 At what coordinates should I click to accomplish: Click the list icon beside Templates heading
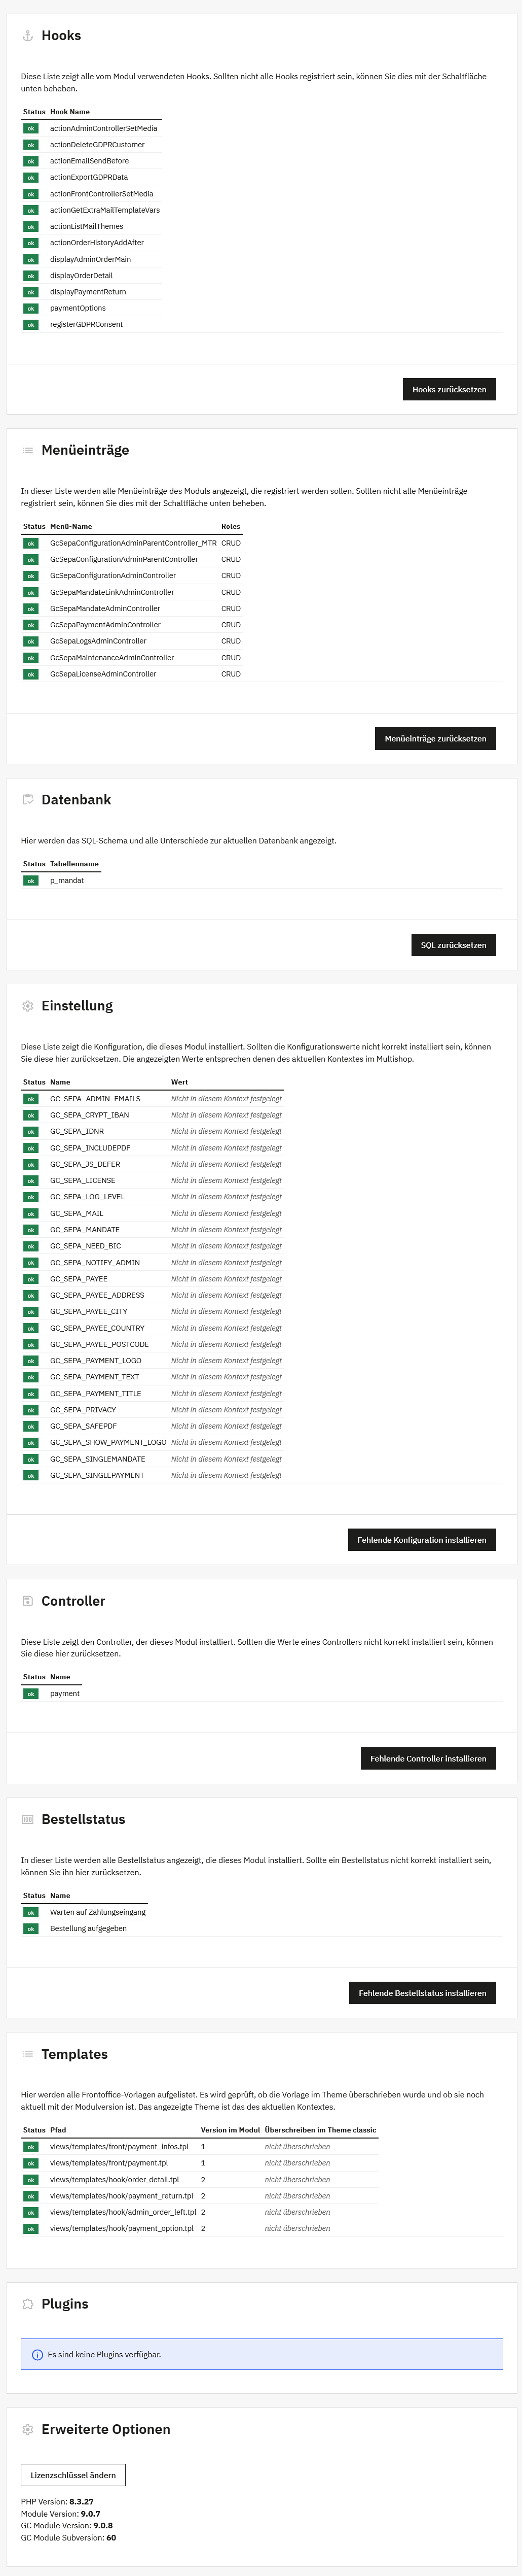tap(28, 2054)
